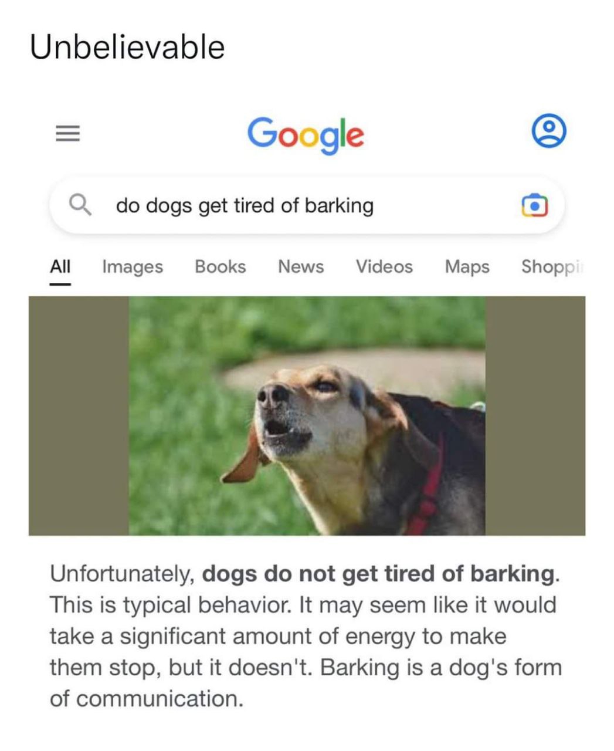Open the News tab
This screenshot has height=751, width=614.
301,267
